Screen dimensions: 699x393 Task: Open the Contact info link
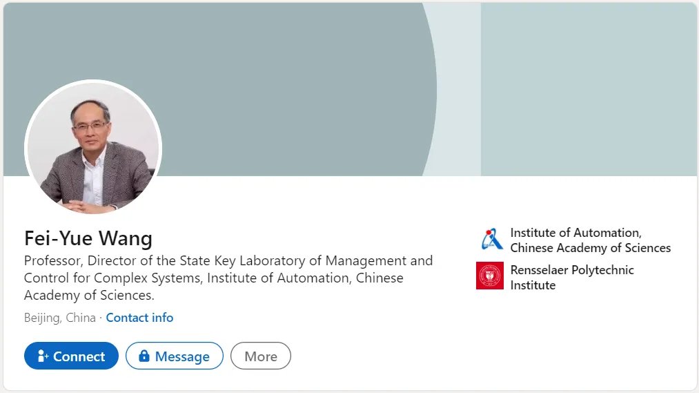click(x=139, y=318)
